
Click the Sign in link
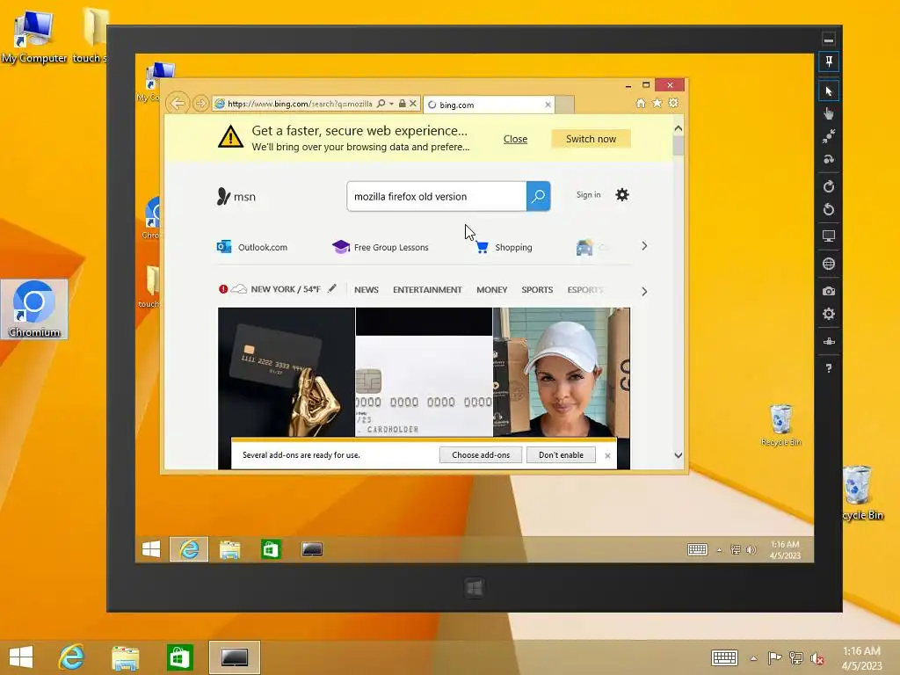click(x=588, y=195)
